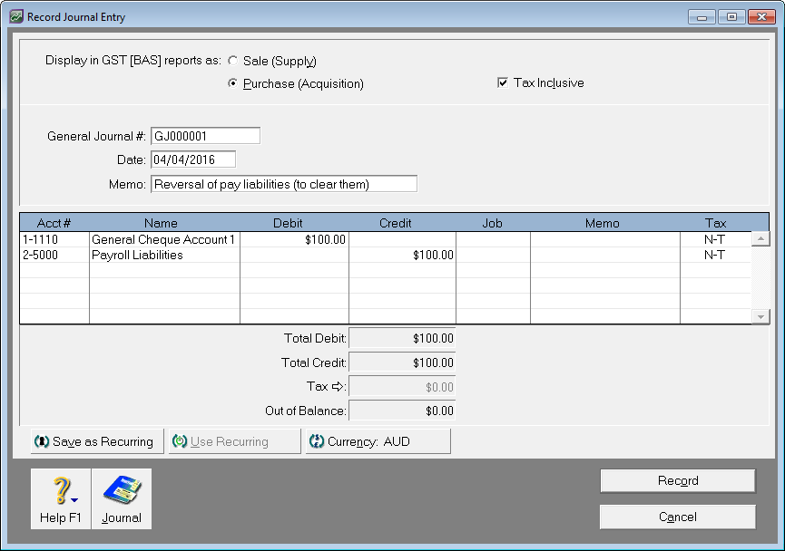Click the Date field showing 04/04/2016
Image resolution: width=785 pixels, height=551 pixels.
pyautogui.click(x=192, y=159)
